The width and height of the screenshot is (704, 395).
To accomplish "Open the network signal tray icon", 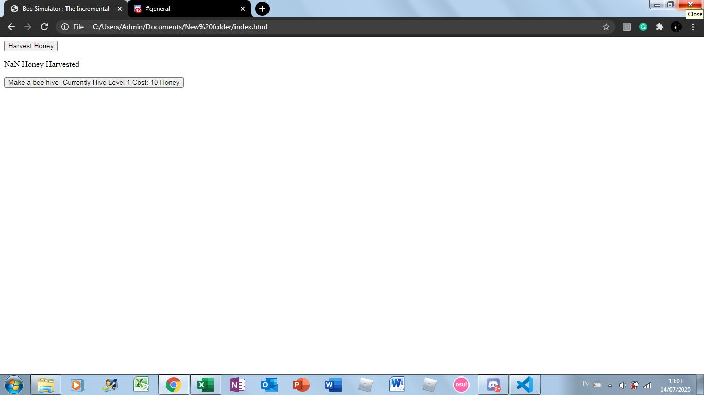I will click(647, 385).
